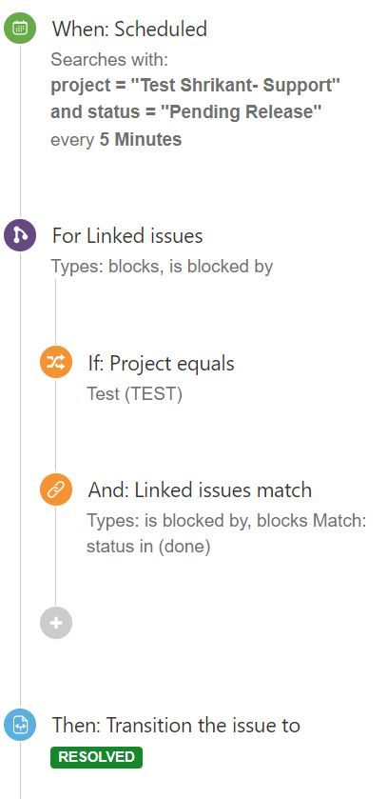Click Types: is blocked by, blocks Match text

[x=227, y=521]
